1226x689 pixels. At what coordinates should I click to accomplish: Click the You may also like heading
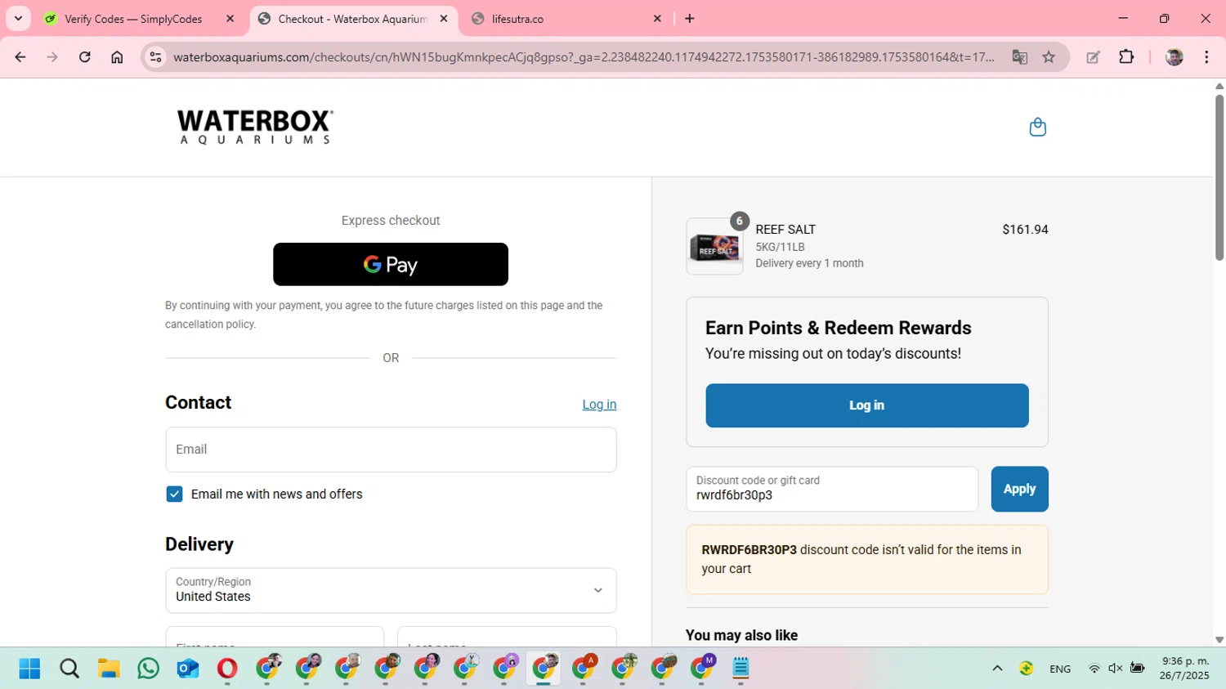[741, 635]
